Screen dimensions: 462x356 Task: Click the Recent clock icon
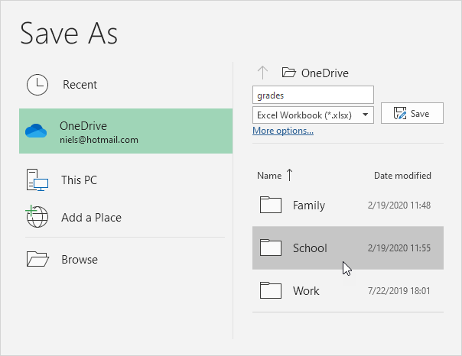(x=37, y=85)
